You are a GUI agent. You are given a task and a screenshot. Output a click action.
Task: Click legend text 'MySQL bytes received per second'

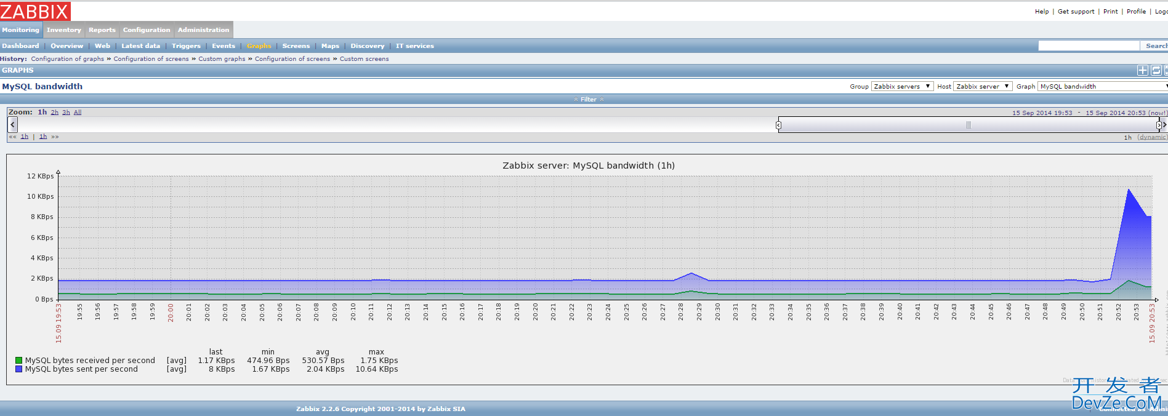click(90, 361)
